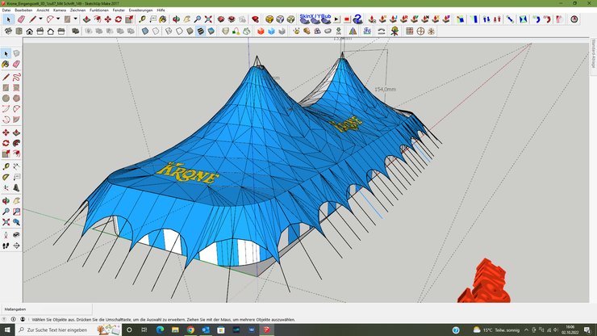Open the Datei menu
The height and width of the screenshot is (336, 597).
(x=6, y=10)
